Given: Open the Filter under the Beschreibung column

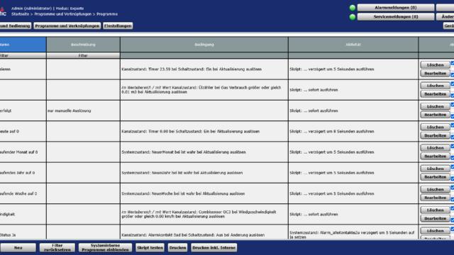Looking at the screenshot, I should pyautogui.click(x=83, y=55).
